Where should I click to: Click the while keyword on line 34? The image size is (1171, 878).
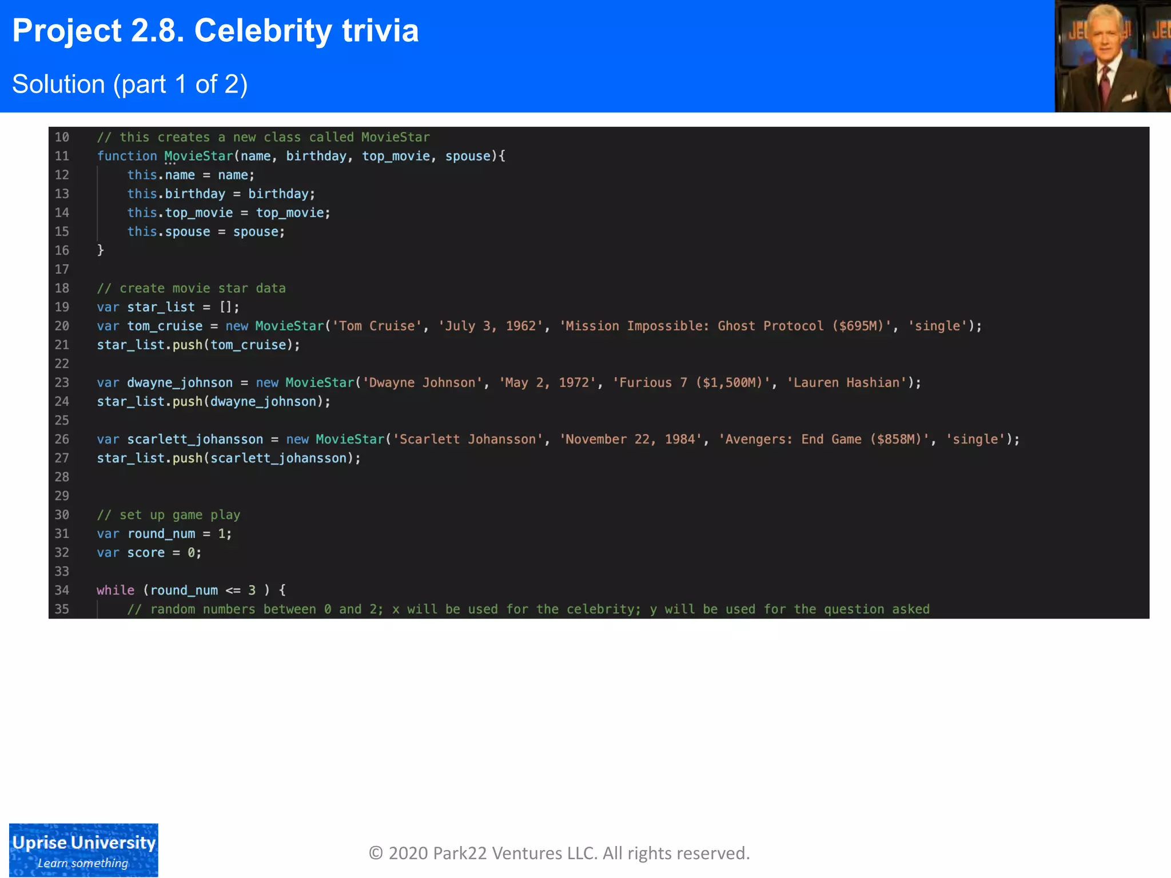pyautogui.click(x=115, y=590)
